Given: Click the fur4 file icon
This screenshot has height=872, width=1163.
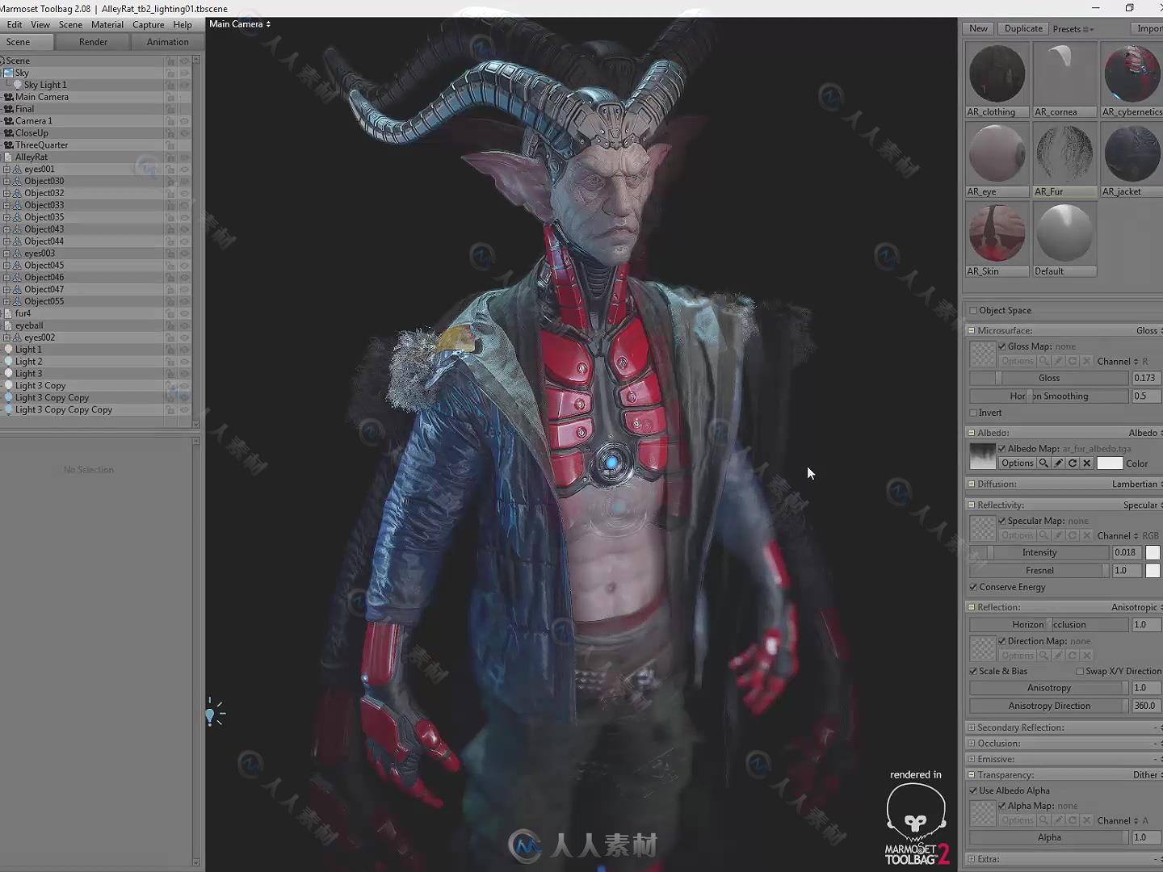Looking at the screenshot, I should pyautogui.click(x=8, y=313).
